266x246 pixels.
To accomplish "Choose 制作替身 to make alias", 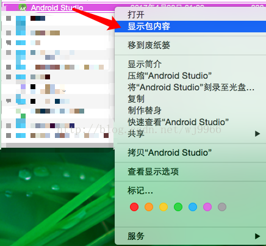I will [x=190, y=110].
